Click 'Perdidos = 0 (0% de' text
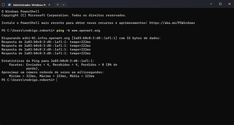This screenshot has height=125, width=234. pyautogui.click(x=99, y=65)
